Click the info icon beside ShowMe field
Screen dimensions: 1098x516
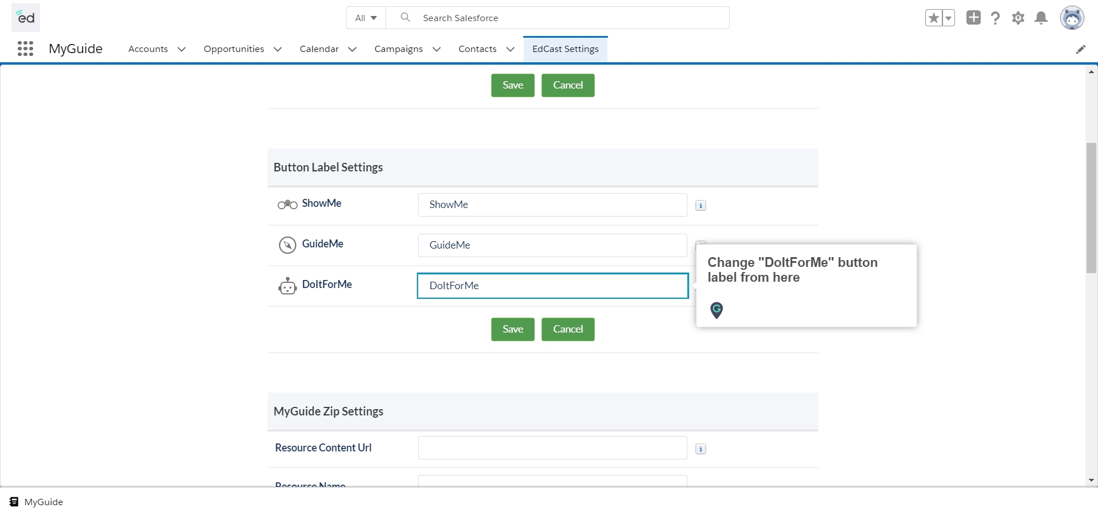coord(701,206)
